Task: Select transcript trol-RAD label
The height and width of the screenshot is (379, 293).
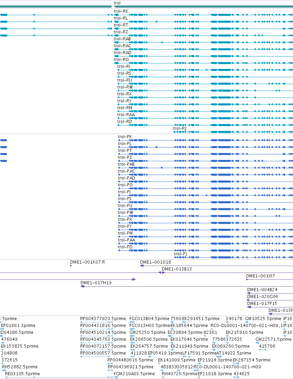Action: (x=123, y=53)
